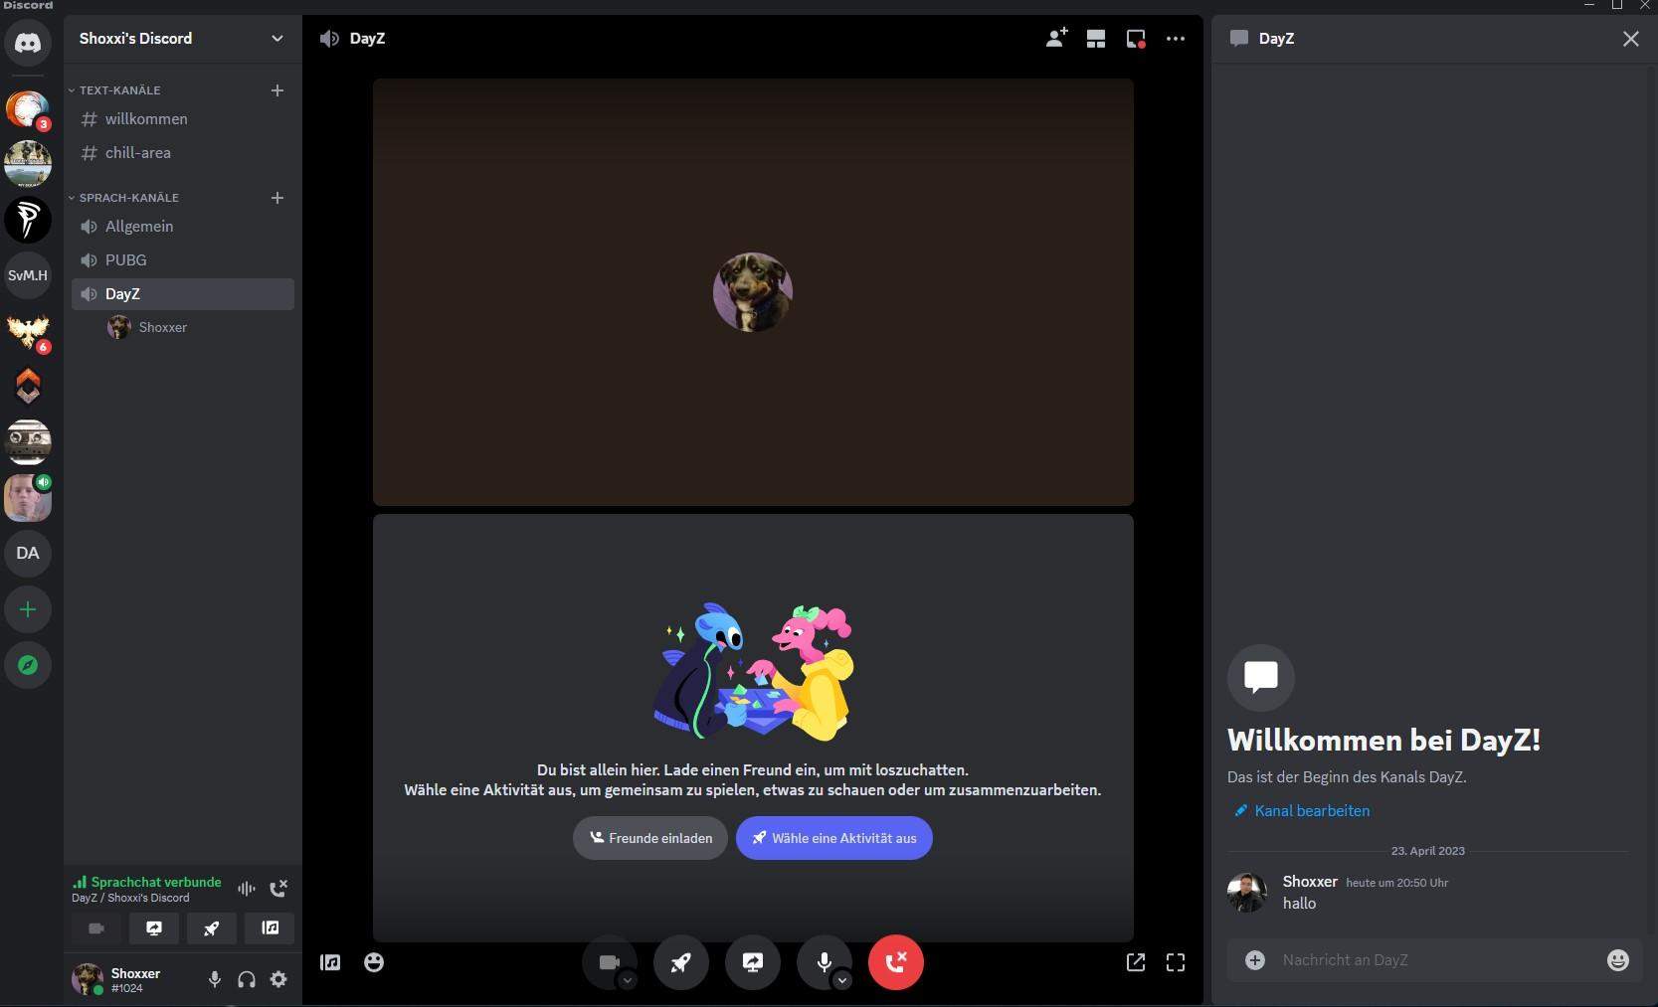1658x1007 pixels.
Task: Start activity rocket in sidebar panel
Action: coord(212,928)
